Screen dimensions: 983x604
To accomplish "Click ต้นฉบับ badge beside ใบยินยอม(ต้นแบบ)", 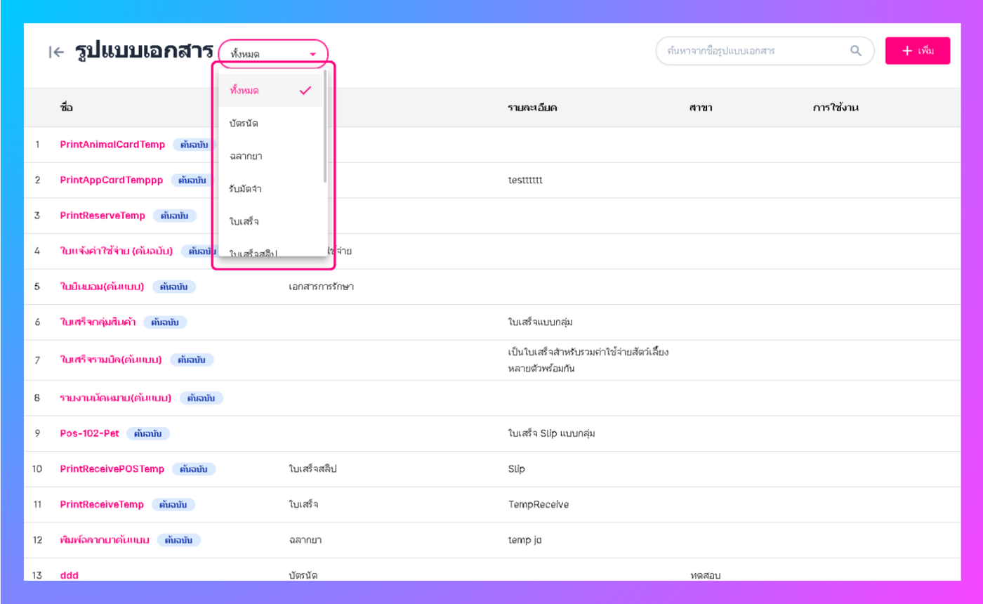I will (x=173, y=287).
